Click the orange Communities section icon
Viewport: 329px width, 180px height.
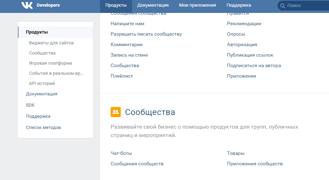[x=115, y=112]
